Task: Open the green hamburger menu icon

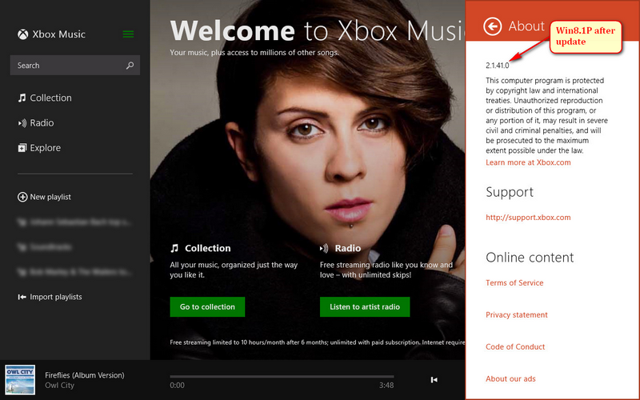Action: [x=128, y=34]
